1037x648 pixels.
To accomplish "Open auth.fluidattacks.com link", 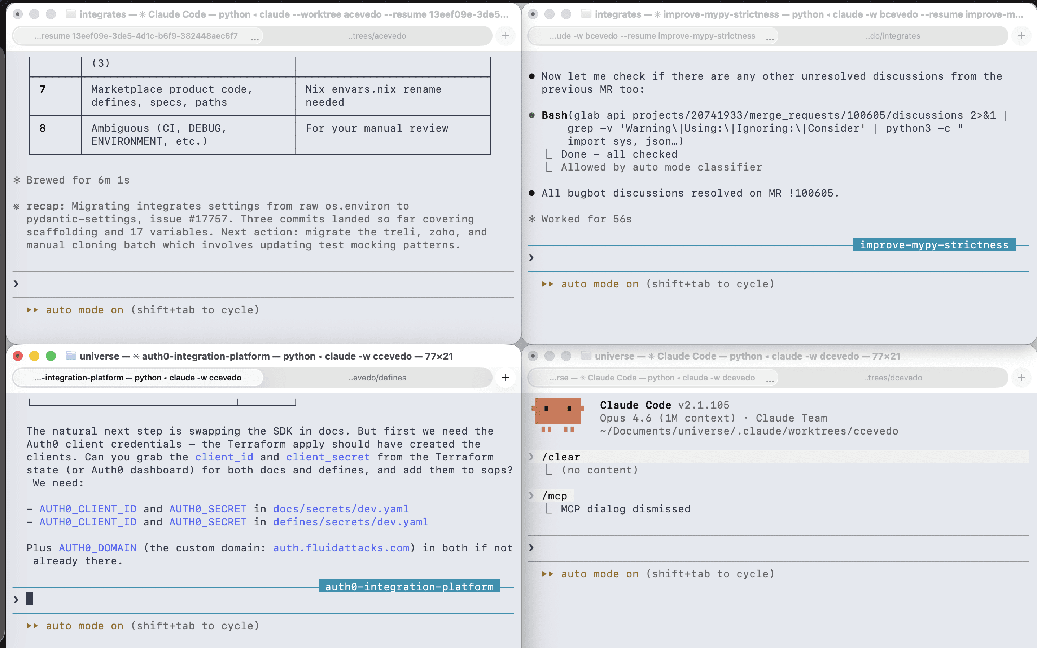I will tap(341, 548).
